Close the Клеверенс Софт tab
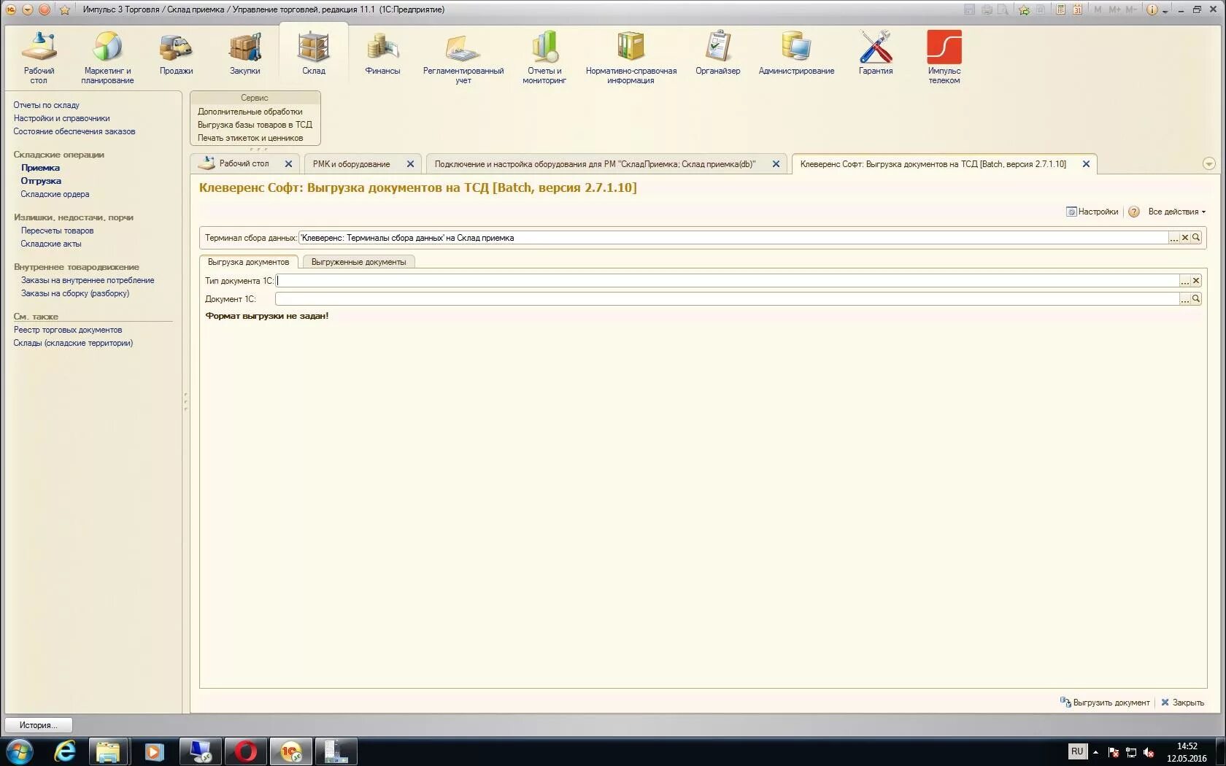The height and width of the screenshot is (766, 1226). 1086,164
